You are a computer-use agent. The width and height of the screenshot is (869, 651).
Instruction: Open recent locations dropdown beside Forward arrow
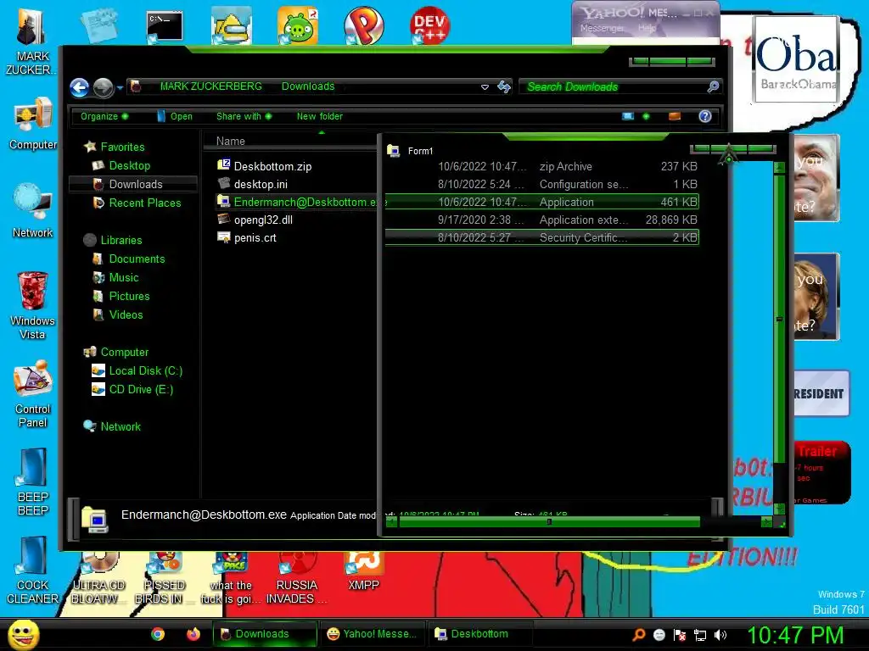(120, 87)
